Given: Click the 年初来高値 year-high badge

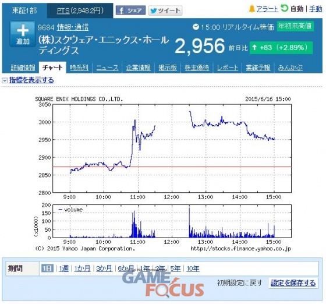Looking at the screenshot, I should 295,26.
